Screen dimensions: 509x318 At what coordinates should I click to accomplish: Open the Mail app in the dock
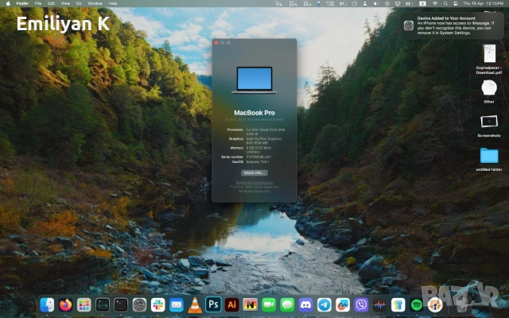tap(177, 305)
